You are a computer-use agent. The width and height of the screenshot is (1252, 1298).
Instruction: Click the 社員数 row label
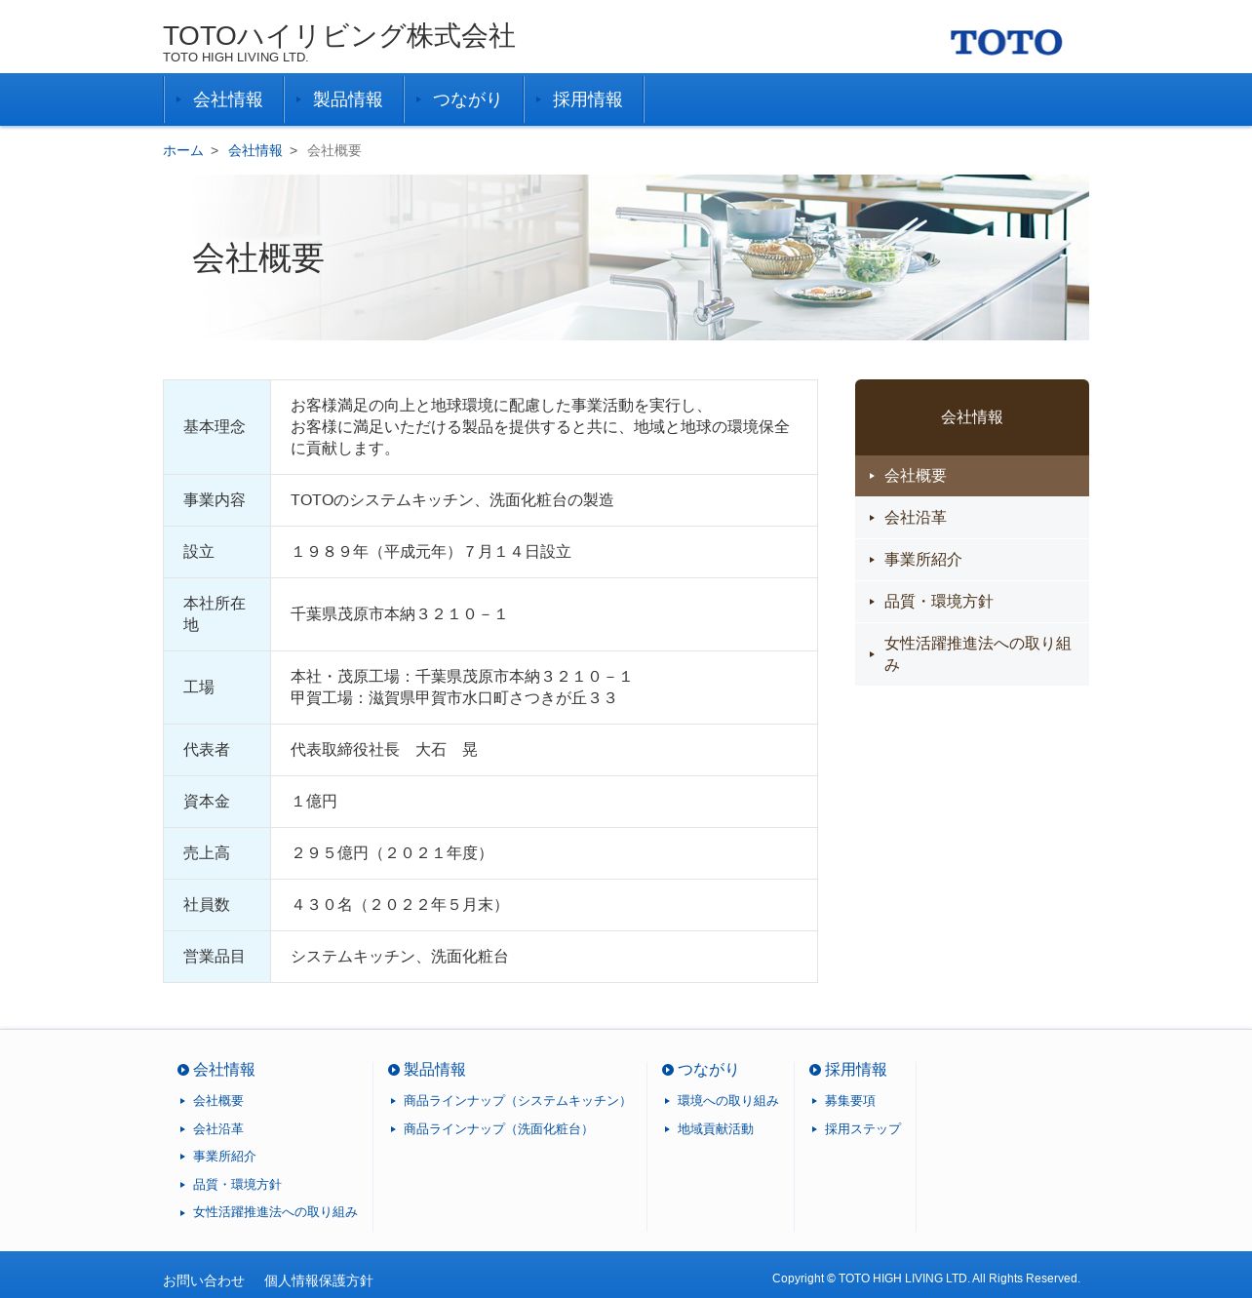216,905
